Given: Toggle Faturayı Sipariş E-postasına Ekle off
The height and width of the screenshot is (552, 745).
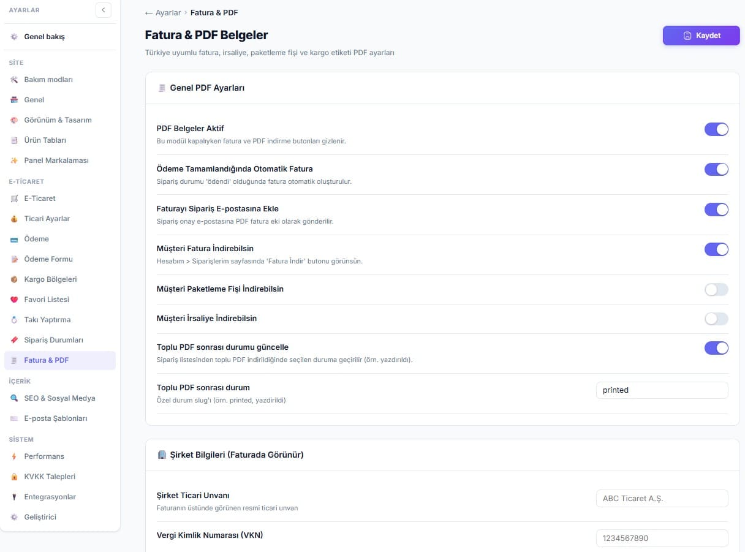Looking at the screenshot, I should (716, 209).
